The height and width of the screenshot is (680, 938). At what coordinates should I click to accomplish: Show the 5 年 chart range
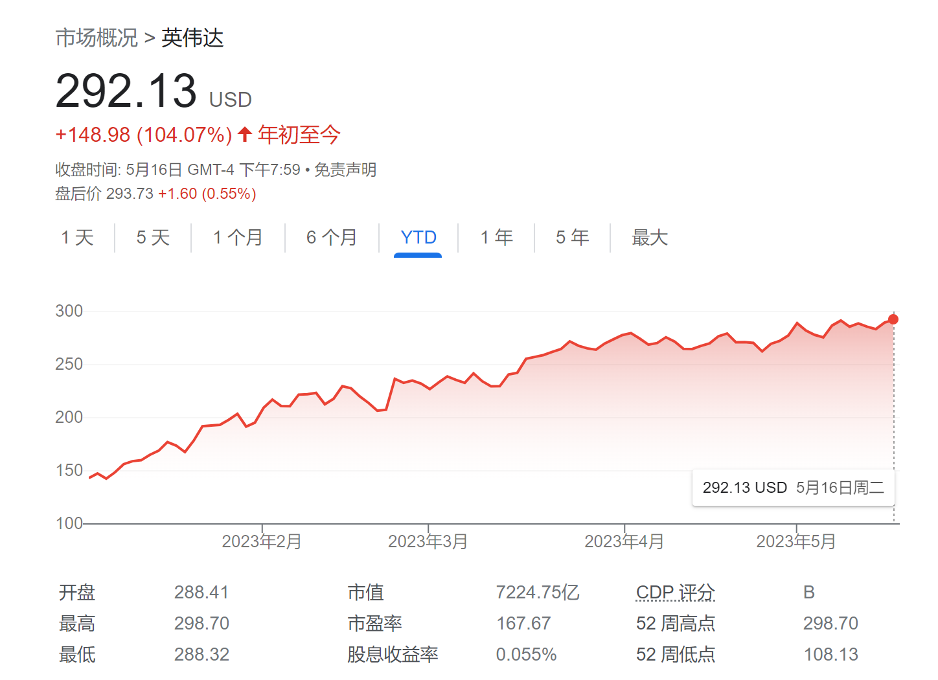[x=573, y=238]
